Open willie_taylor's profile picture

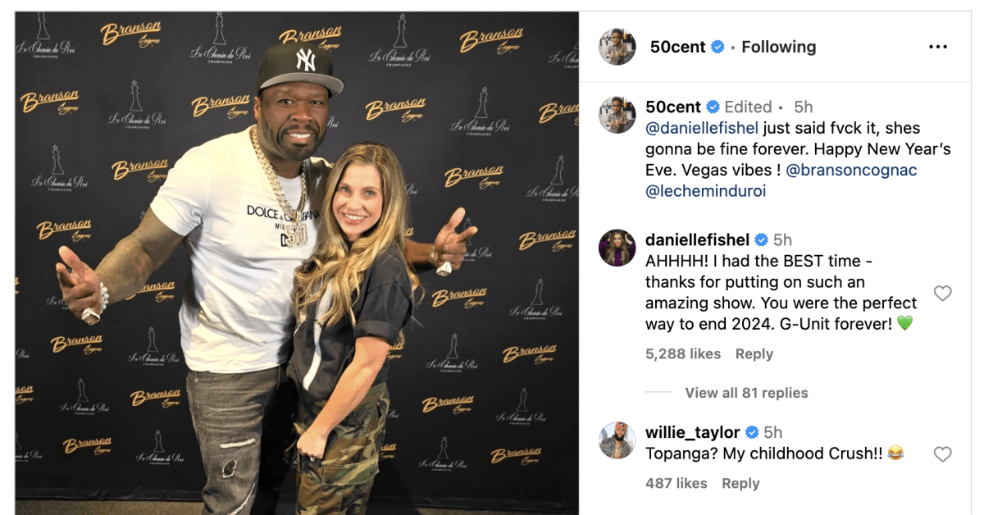(x=617, y=440)
